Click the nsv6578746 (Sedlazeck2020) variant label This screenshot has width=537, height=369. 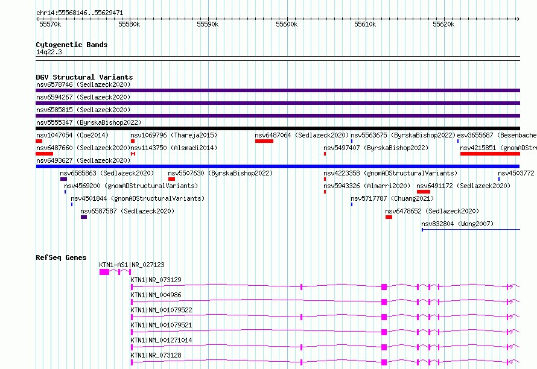pyautogui.click(x=83, y=84)
